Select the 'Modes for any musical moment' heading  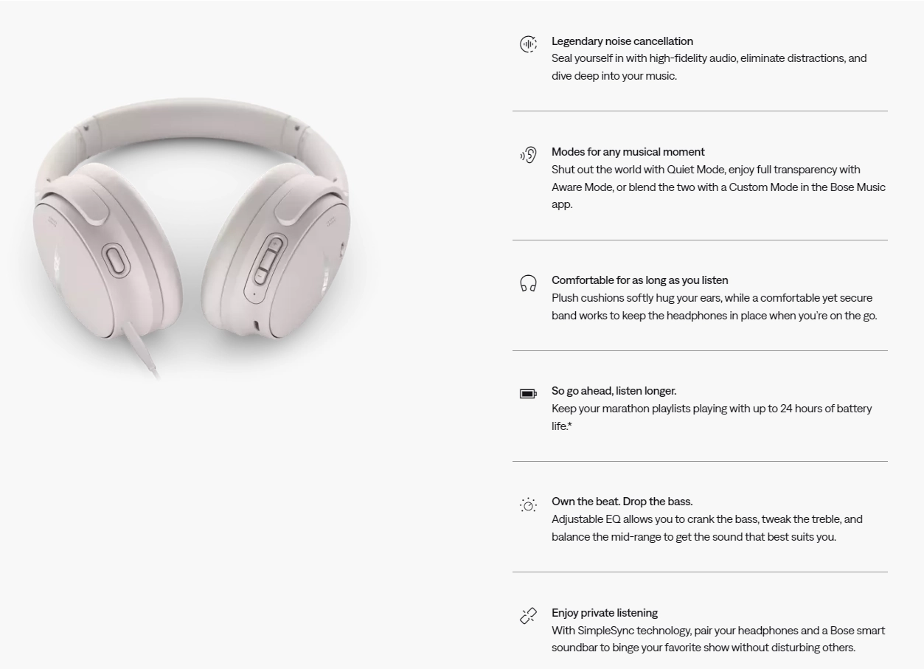click(x=628, y=152)
